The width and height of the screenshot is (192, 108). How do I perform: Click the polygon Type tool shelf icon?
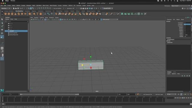[37, 14]
